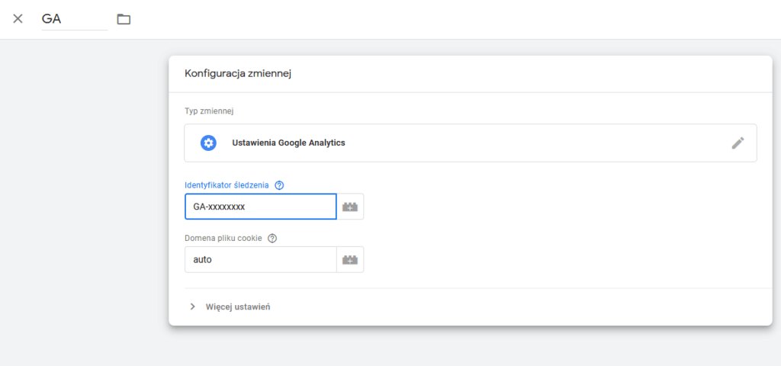This screenshot has width=781, height=366.
Task: Click the pencil icon to edit variable type
Action: point(737,143)
